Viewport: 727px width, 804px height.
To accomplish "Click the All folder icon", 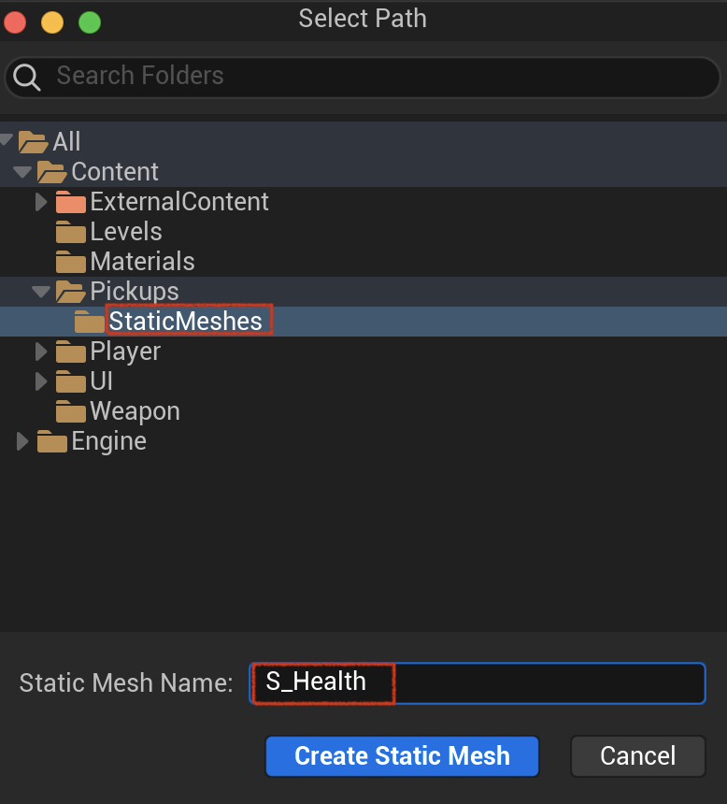I will tap(34, 142).
